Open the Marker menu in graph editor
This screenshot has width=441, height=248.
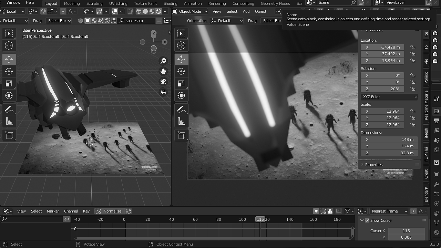[x=53, y=211]
